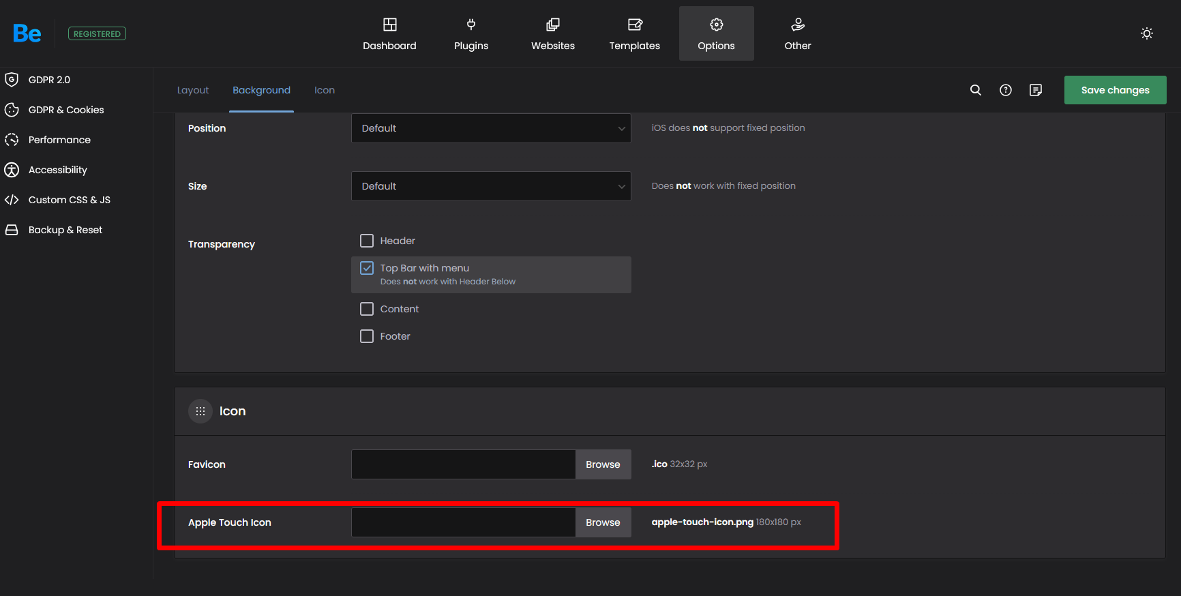Switch to the Icon tab
This screenshot has height=596, width=1181.
point(325,90)
